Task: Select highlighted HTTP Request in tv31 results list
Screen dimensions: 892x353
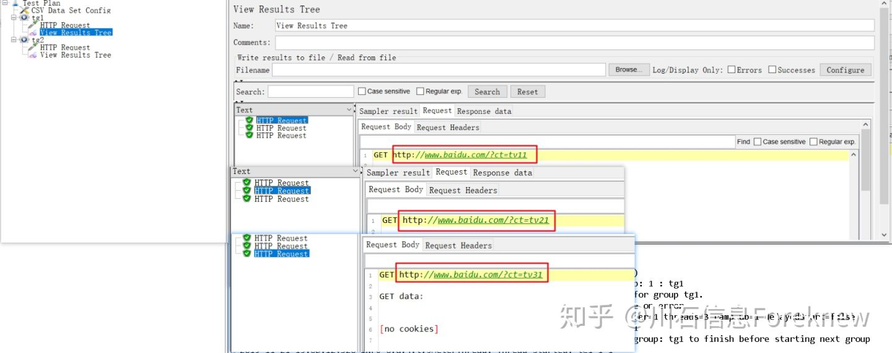Action: 281,254
